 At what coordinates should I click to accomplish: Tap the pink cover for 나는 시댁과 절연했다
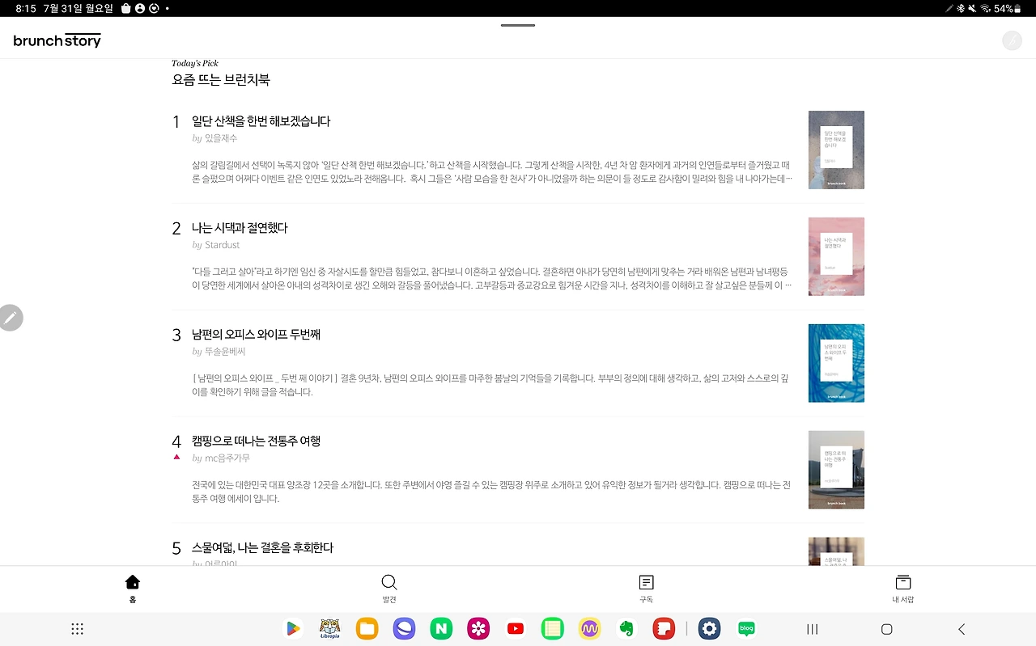(x=836, y=256)
